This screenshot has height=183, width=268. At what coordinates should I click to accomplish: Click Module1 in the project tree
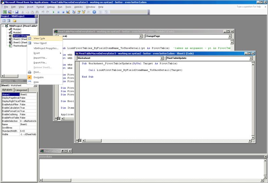click(17, 29)
